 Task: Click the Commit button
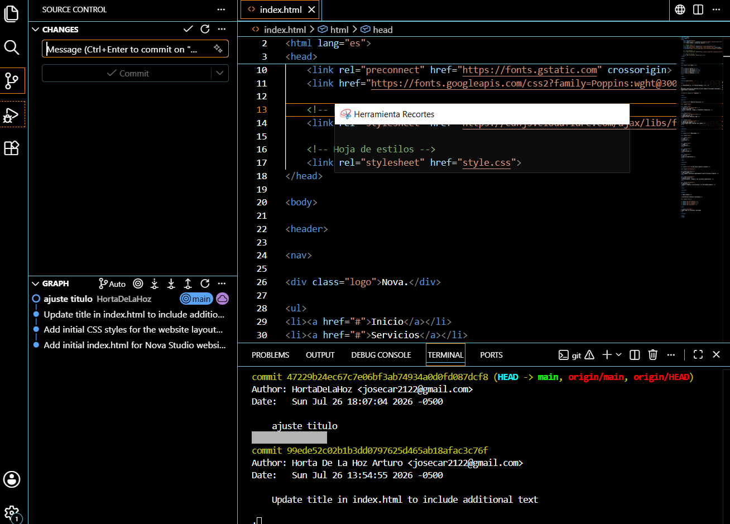[127, 73]
